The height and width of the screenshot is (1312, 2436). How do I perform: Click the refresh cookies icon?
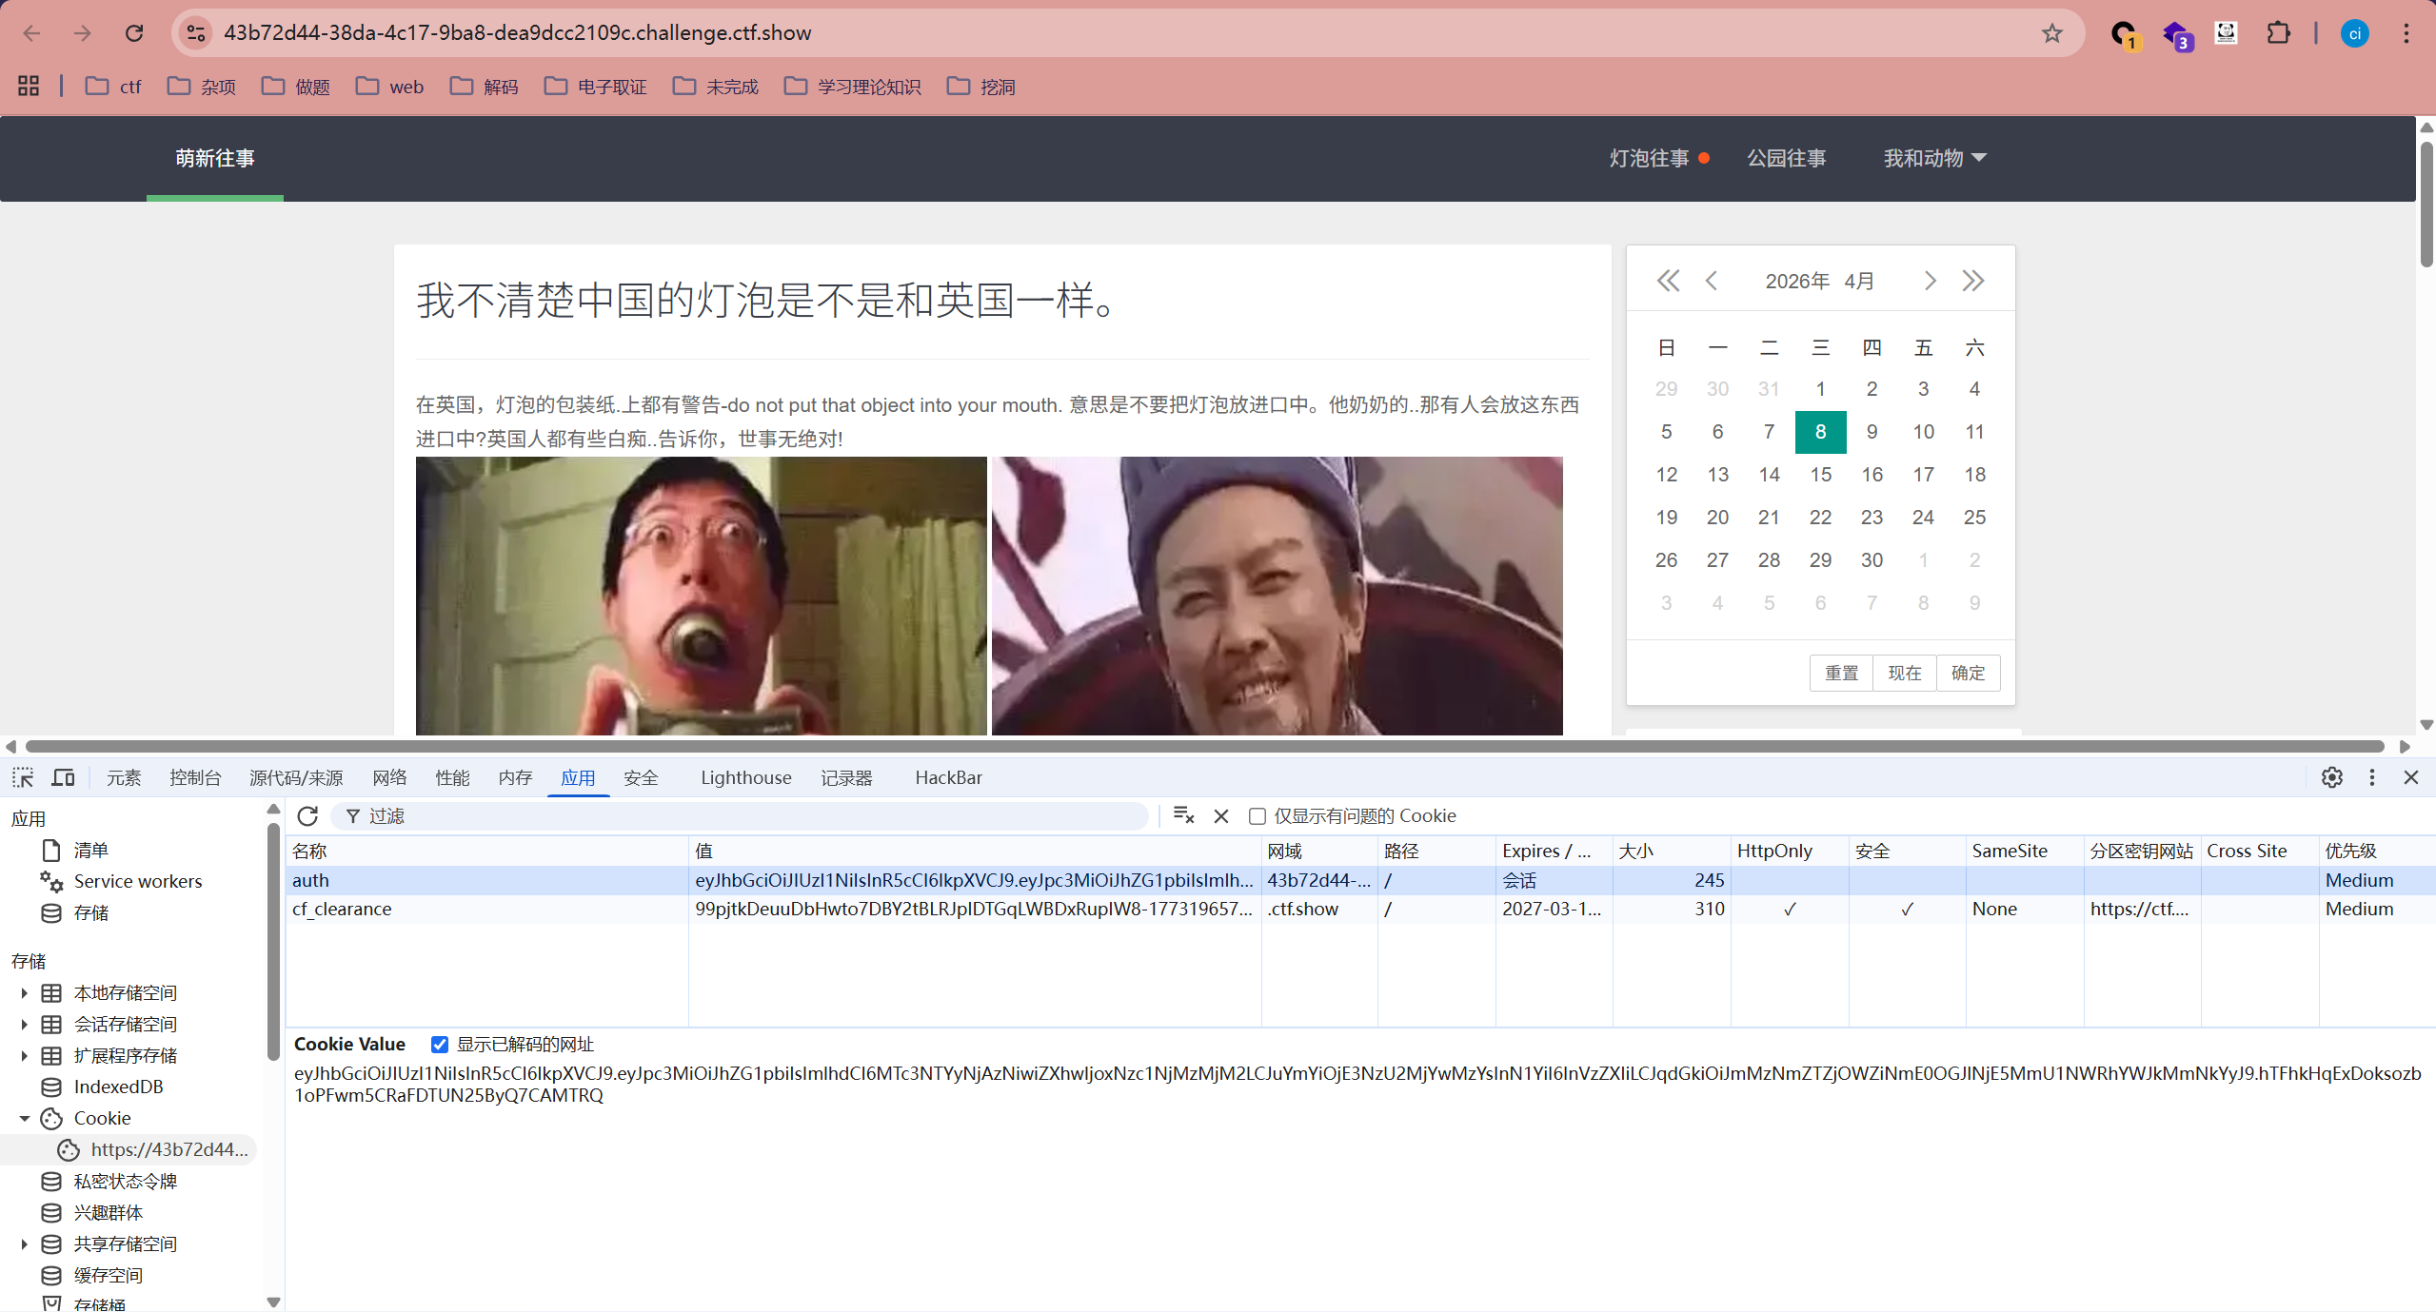(307, 815)
